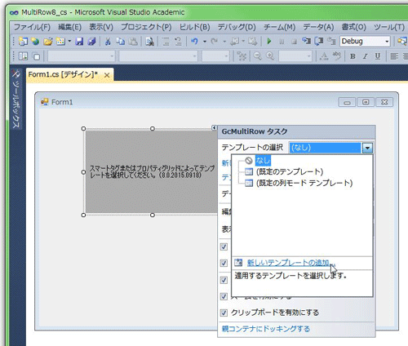Open the Redo history dropdown arrow
The height and width of the screenshot is (346, 408).
click(x=224, y=42)
